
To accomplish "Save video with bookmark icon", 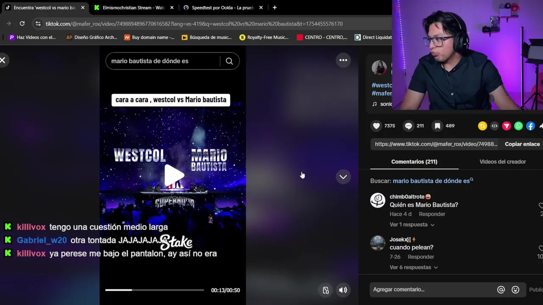I will (x=437, y=126).
